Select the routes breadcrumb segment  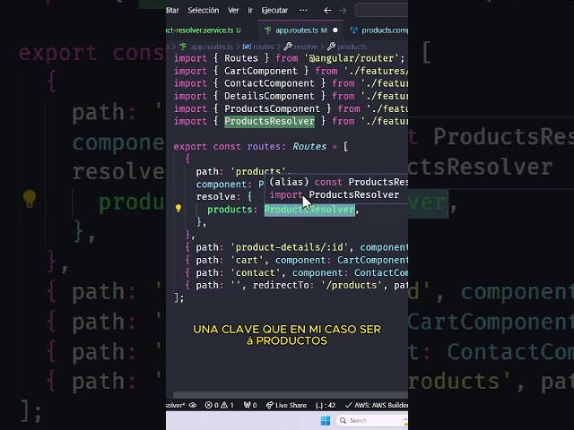(263, 47)
